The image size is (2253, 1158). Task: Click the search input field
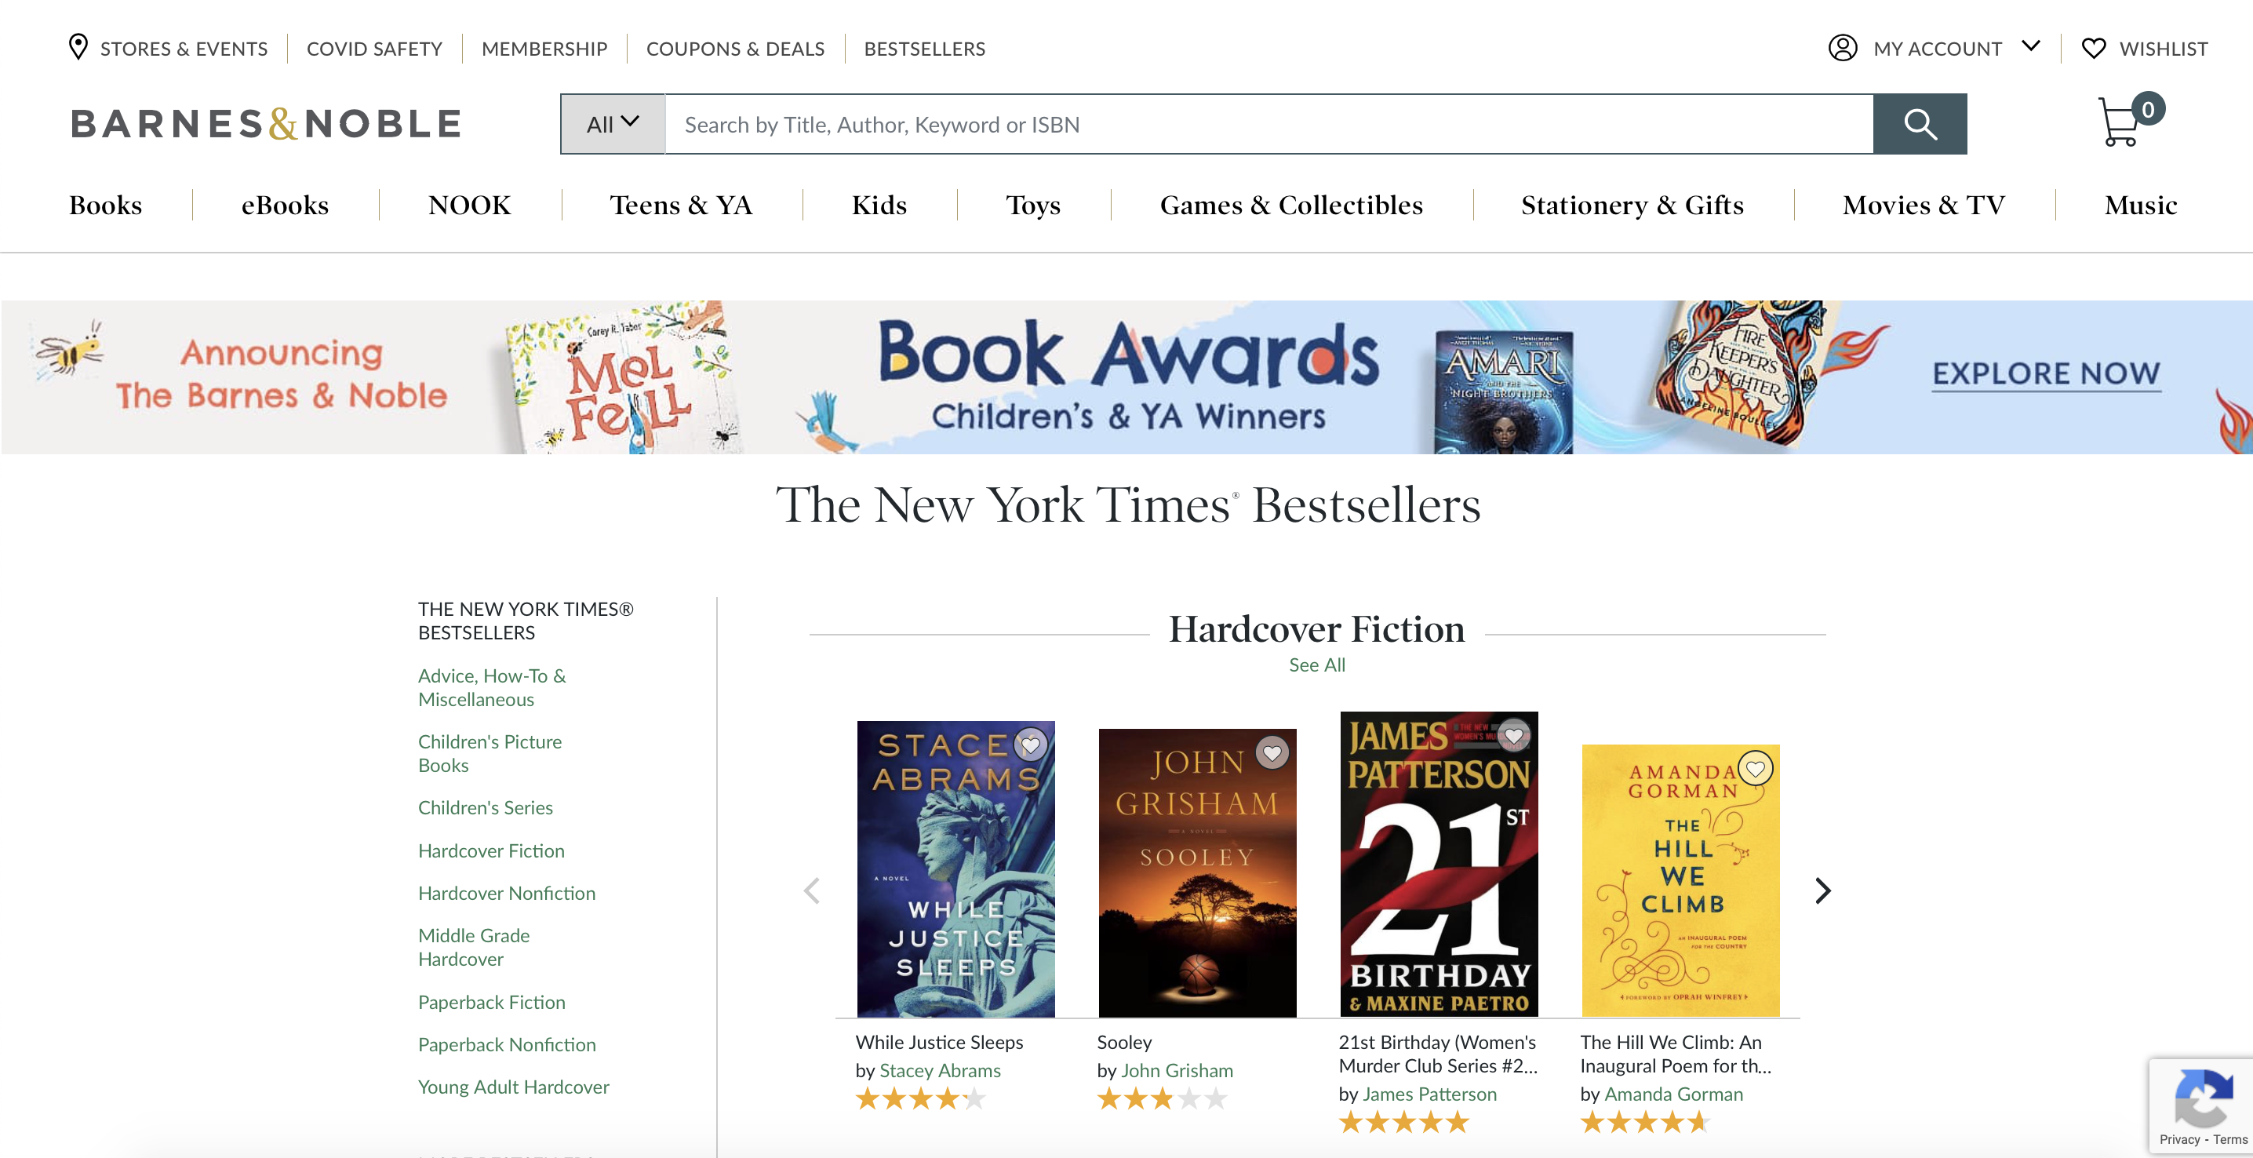[1269, 124]
